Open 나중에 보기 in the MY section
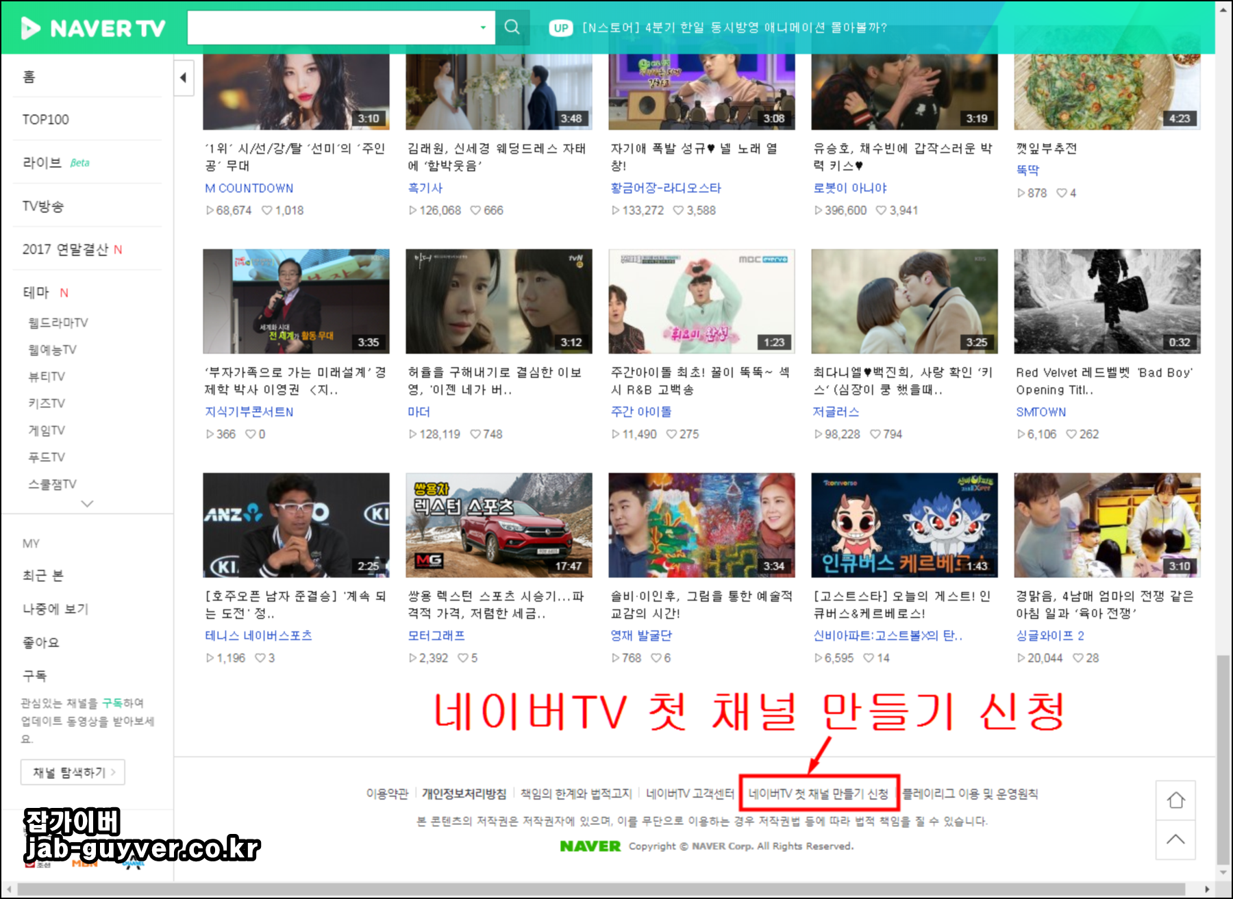This screenshot has width=1233, height=899. click(55, 609)
